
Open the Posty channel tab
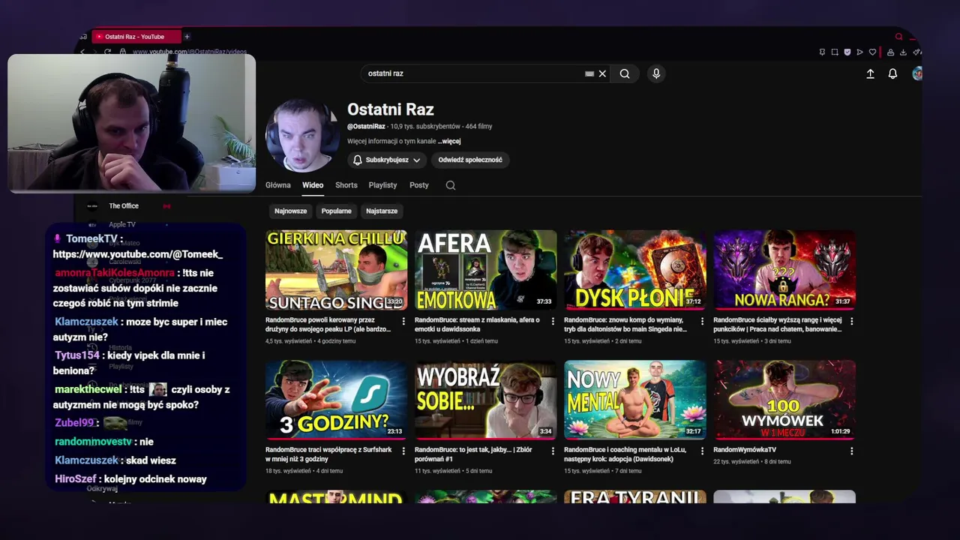point(419,185)
